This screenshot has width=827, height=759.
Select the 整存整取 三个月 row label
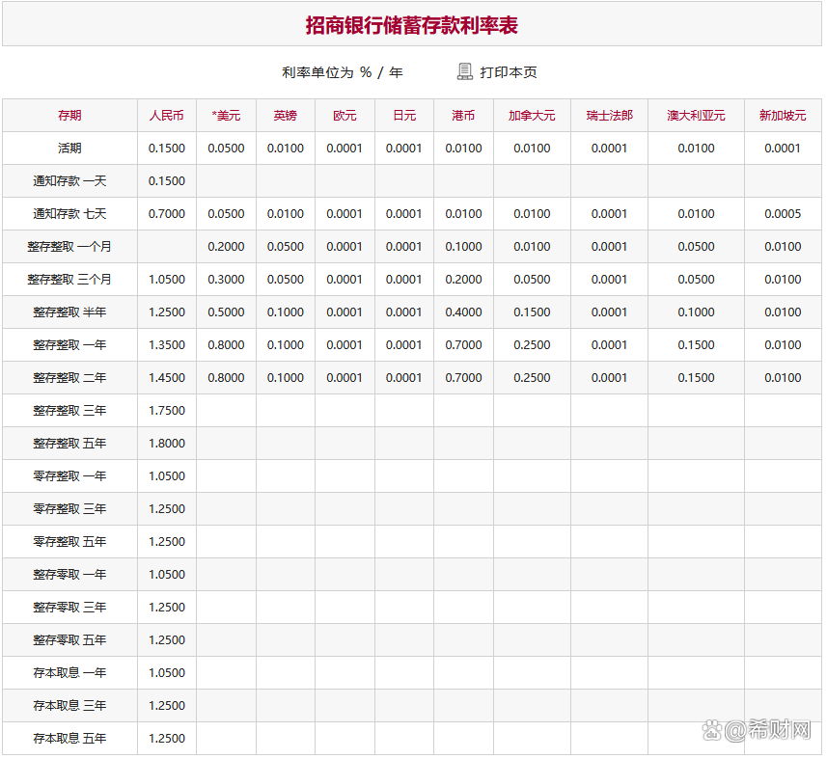69,280
